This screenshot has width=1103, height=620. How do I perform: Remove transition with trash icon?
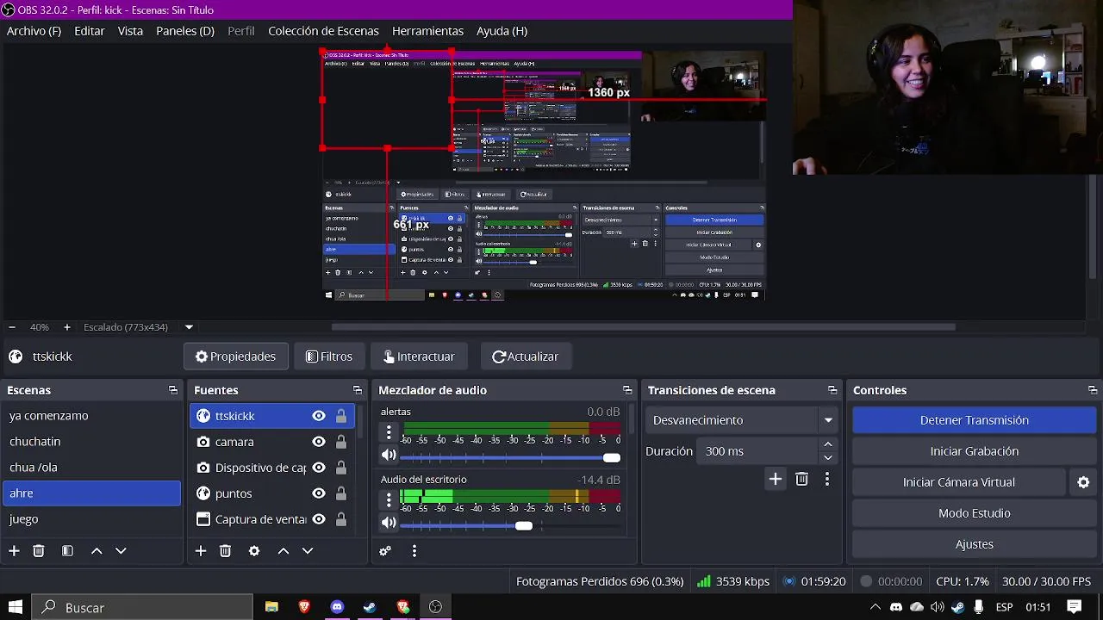pos(801,479)
